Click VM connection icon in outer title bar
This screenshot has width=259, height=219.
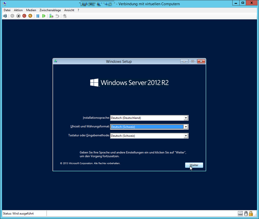[x=5, y=4]
